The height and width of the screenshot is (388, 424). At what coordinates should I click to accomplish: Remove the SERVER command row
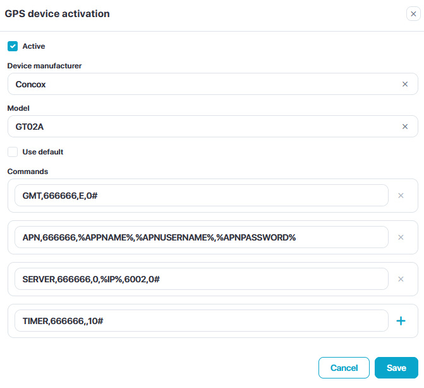point(401,279)
